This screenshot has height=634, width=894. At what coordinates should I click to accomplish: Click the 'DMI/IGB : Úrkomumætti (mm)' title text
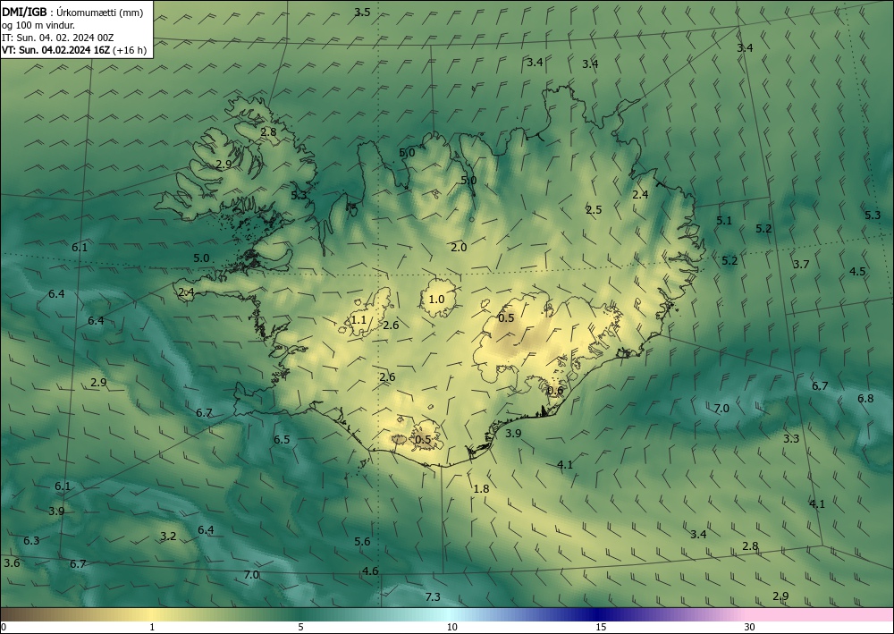72,13
